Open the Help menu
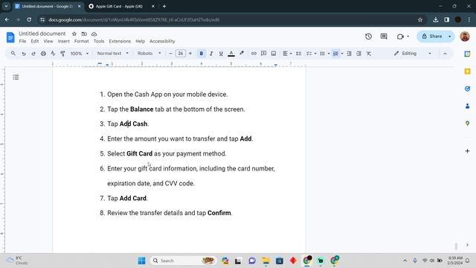The height and width of the screenshot is (268, 476). (140, 41)
